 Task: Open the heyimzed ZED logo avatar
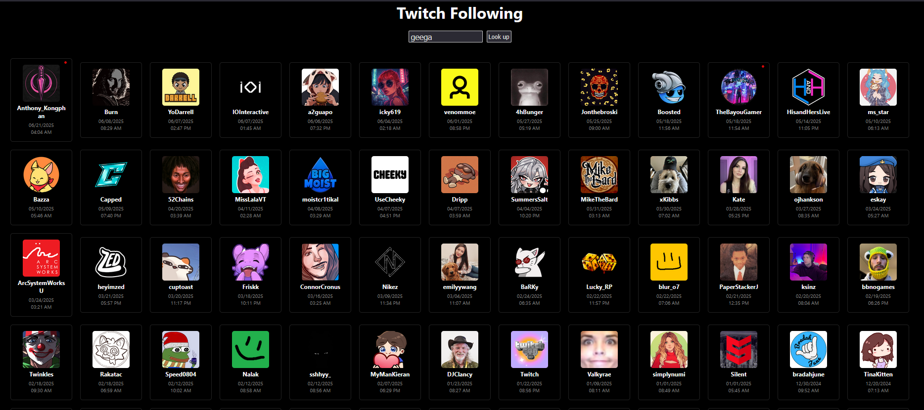coord(111,262)
